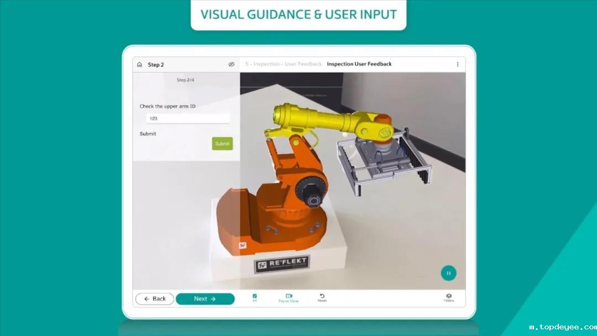597x336 pixels.
Task: Select the greyed breadcrumb '5 - Inspection - User Feedback'
Action: (x=284, y=64)
